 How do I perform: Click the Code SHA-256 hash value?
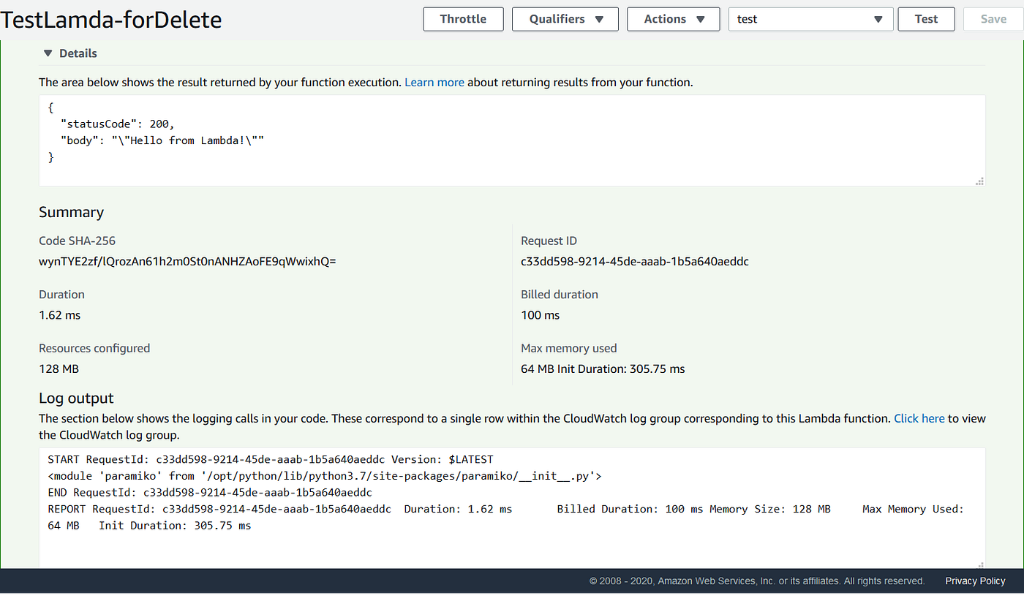coord(187,262)
